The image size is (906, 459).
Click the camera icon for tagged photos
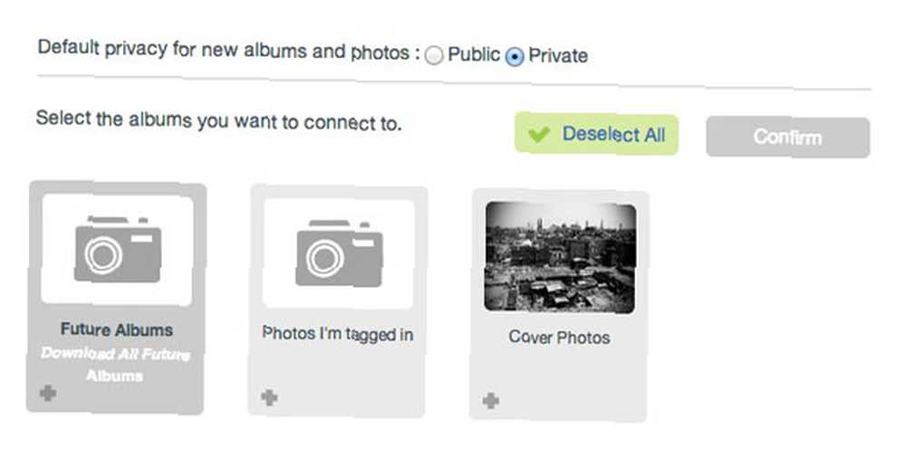click(x=339, y=253)
